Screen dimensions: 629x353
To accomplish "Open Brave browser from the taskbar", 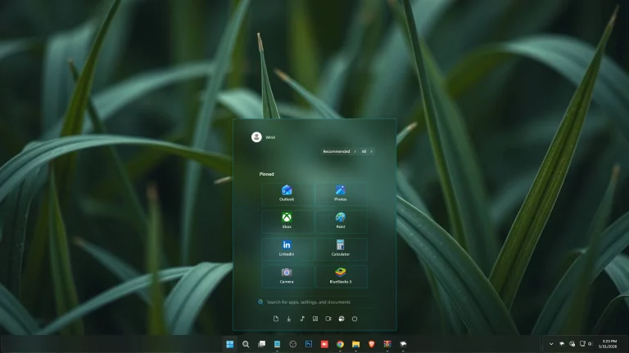I will [372, 344].
